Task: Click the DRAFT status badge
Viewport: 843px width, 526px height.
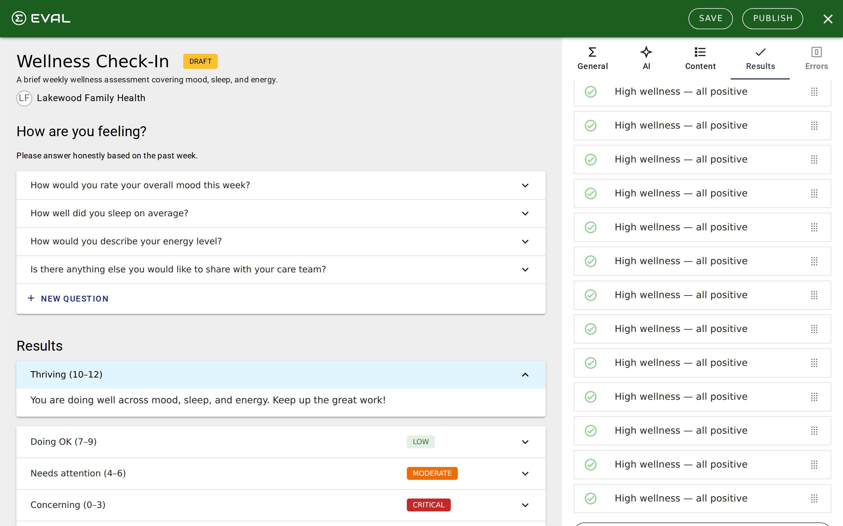Action: click(200, 61)
